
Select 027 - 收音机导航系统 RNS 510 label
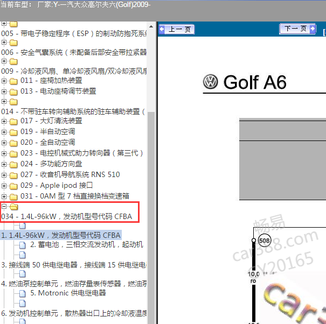point(70,175)
